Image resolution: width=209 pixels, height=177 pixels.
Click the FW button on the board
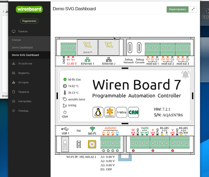click(79, 144)
